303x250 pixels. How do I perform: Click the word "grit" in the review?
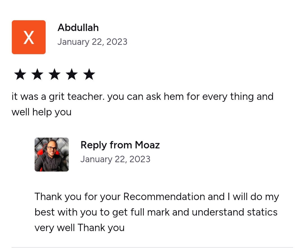57,97
